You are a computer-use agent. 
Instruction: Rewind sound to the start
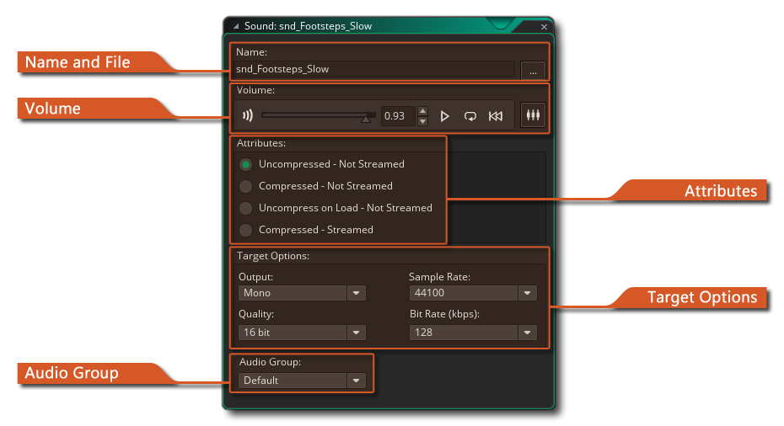click(x=496, y=116)
